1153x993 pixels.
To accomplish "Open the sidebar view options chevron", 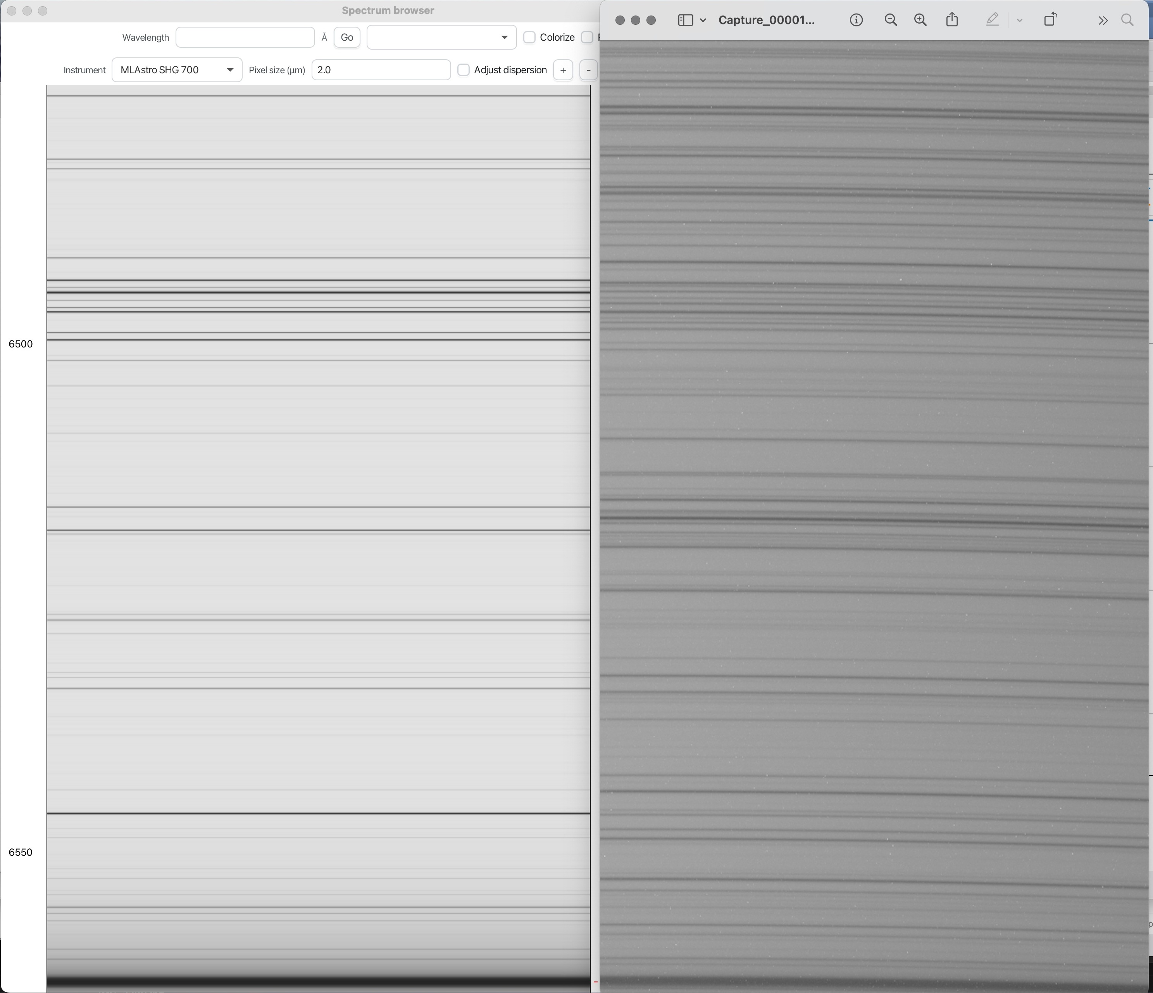I will (703, 20).
